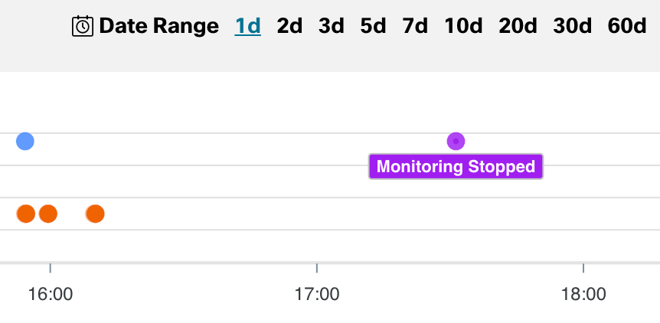Click the 17:00 time axis label

click(x=317, y=294)
